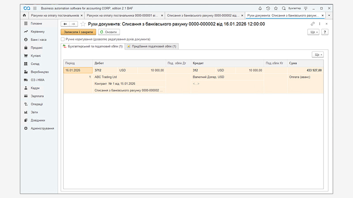
Task: Click Записати і закрити button
Action: 78,32
